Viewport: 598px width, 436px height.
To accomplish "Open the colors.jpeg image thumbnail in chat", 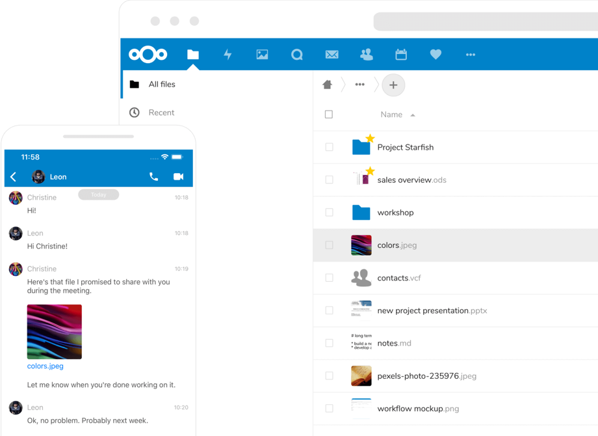I will 54,331.
